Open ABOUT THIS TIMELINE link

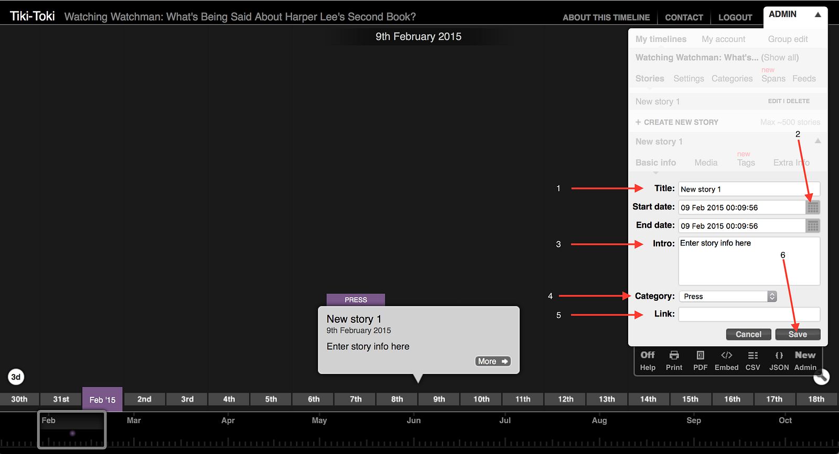[x=606, y=17]
